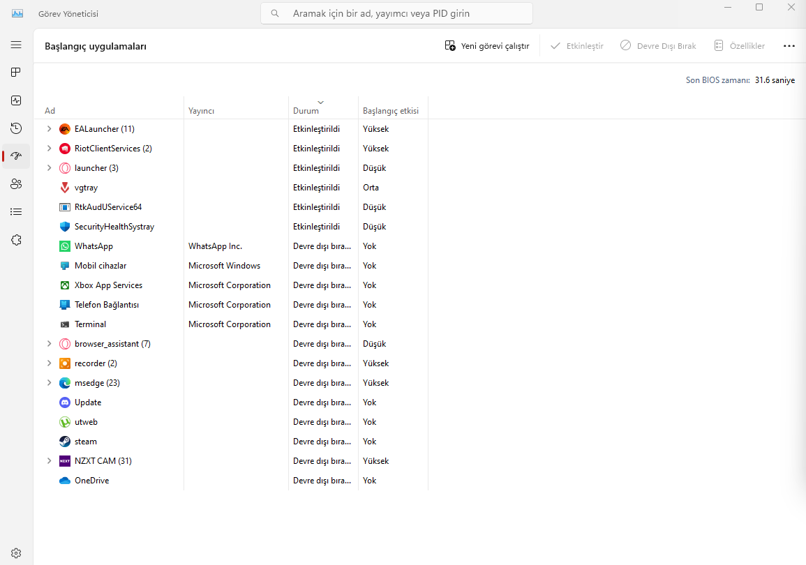Expand the NZXT CAM (31) group
The height and width of the screenshot is (565, 806).
[x=50, y=461]
